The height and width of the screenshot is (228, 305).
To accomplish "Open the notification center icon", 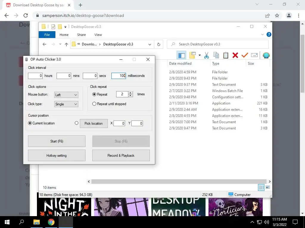I will pyautogui.click(x=295, y=222).
